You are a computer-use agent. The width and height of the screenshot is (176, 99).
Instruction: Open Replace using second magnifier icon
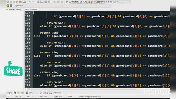point(42,2)
